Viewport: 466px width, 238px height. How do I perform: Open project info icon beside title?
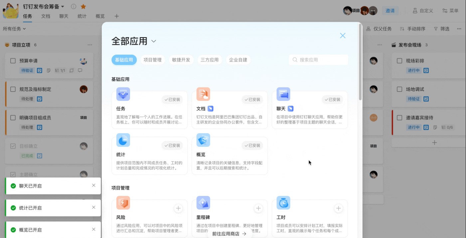[x=74, y=6]
